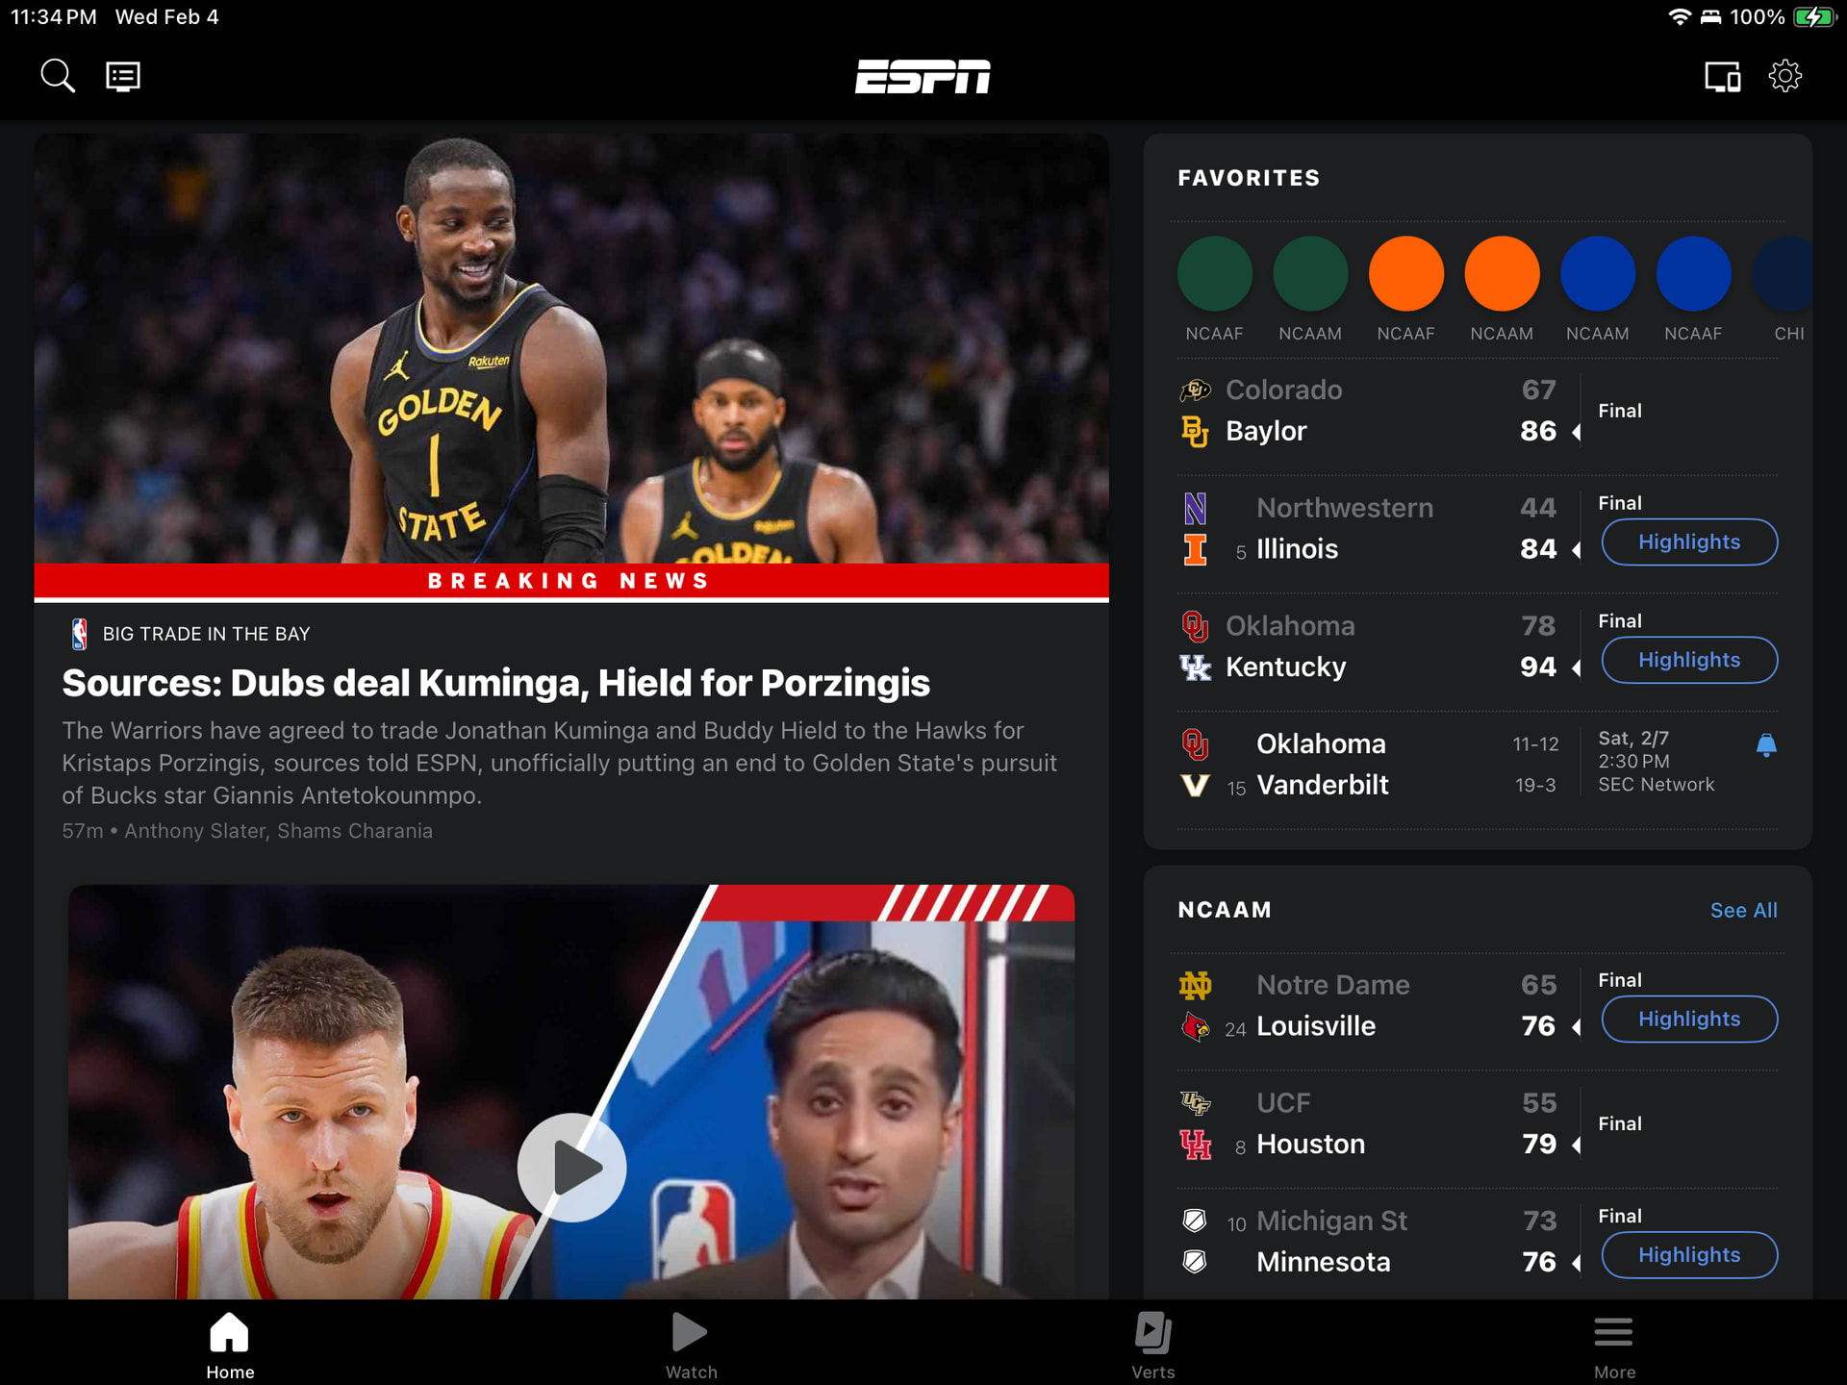Screen dimensions: 1847x1385
Task: Open See All NCAAM scores
Action: tap(1742, 910)
